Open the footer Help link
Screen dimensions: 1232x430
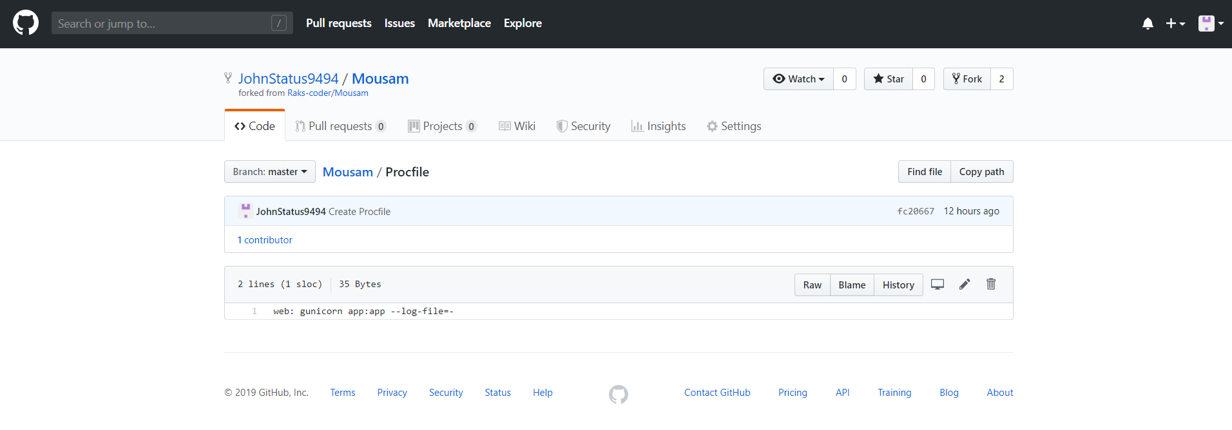pyautogui.click(x=543, y=393)
